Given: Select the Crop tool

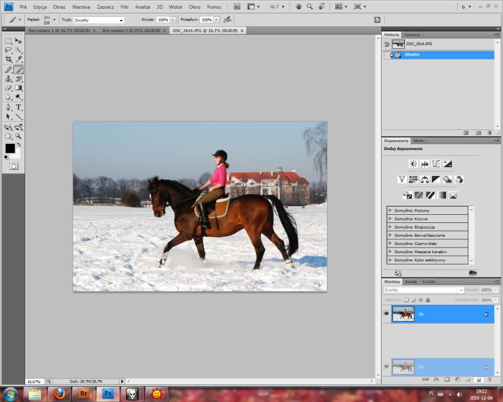Looking at the screenshot, I should click(x=9, y=59).
